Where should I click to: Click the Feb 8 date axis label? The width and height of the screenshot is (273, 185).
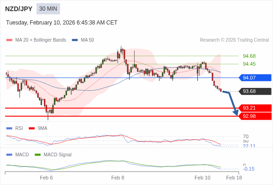[x=118, y=178]
